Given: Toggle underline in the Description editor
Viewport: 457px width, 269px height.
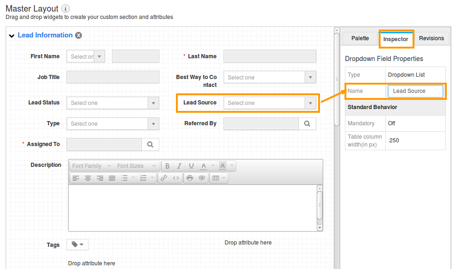Looking at the screenshot, I should point(191,165).
